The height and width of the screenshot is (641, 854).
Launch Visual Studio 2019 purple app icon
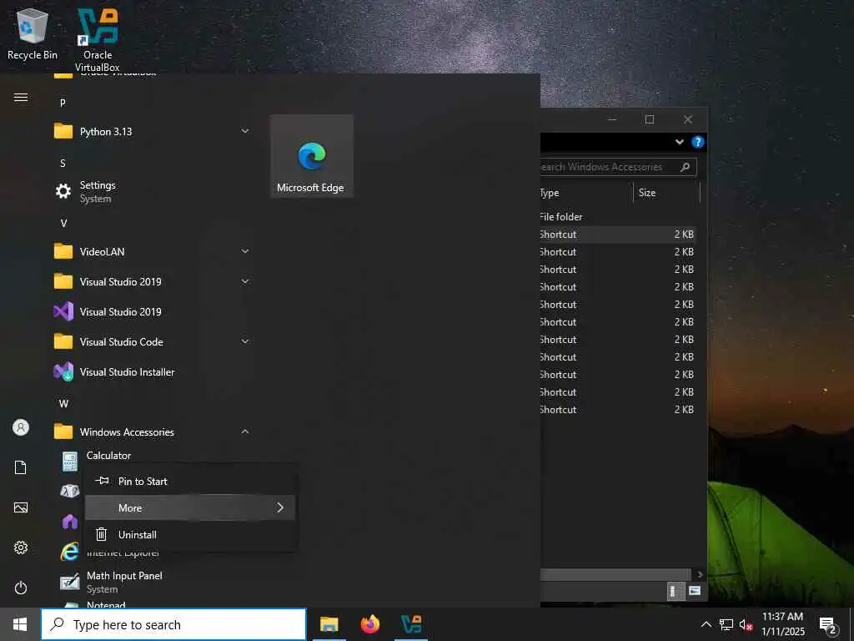[x=63, y=312]
